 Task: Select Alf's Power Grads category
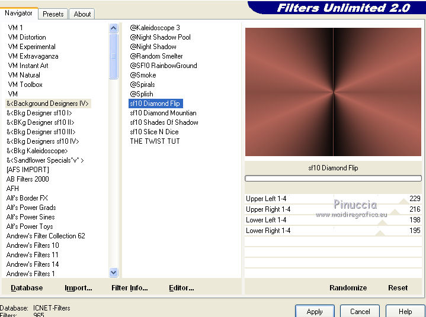pyautogui.click(x=31, y=208)
